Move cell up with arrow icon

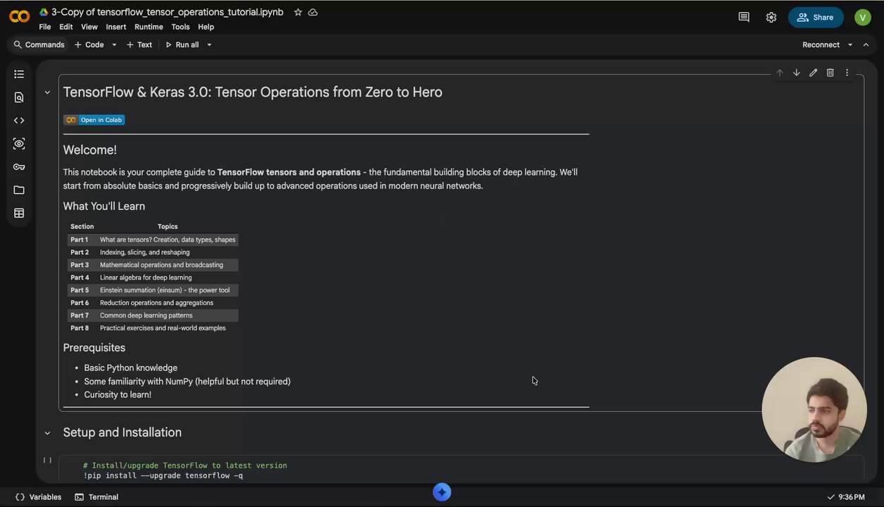pos(780,73)
